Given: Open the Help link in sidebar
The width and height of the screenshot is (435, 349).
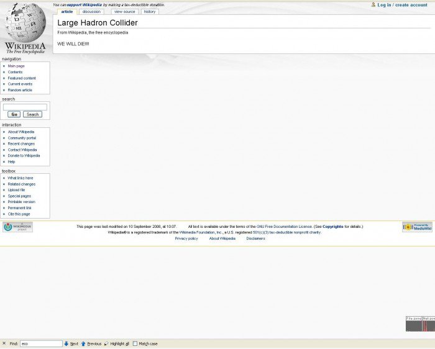Looking at the screenshot, I should coord(11,162).
